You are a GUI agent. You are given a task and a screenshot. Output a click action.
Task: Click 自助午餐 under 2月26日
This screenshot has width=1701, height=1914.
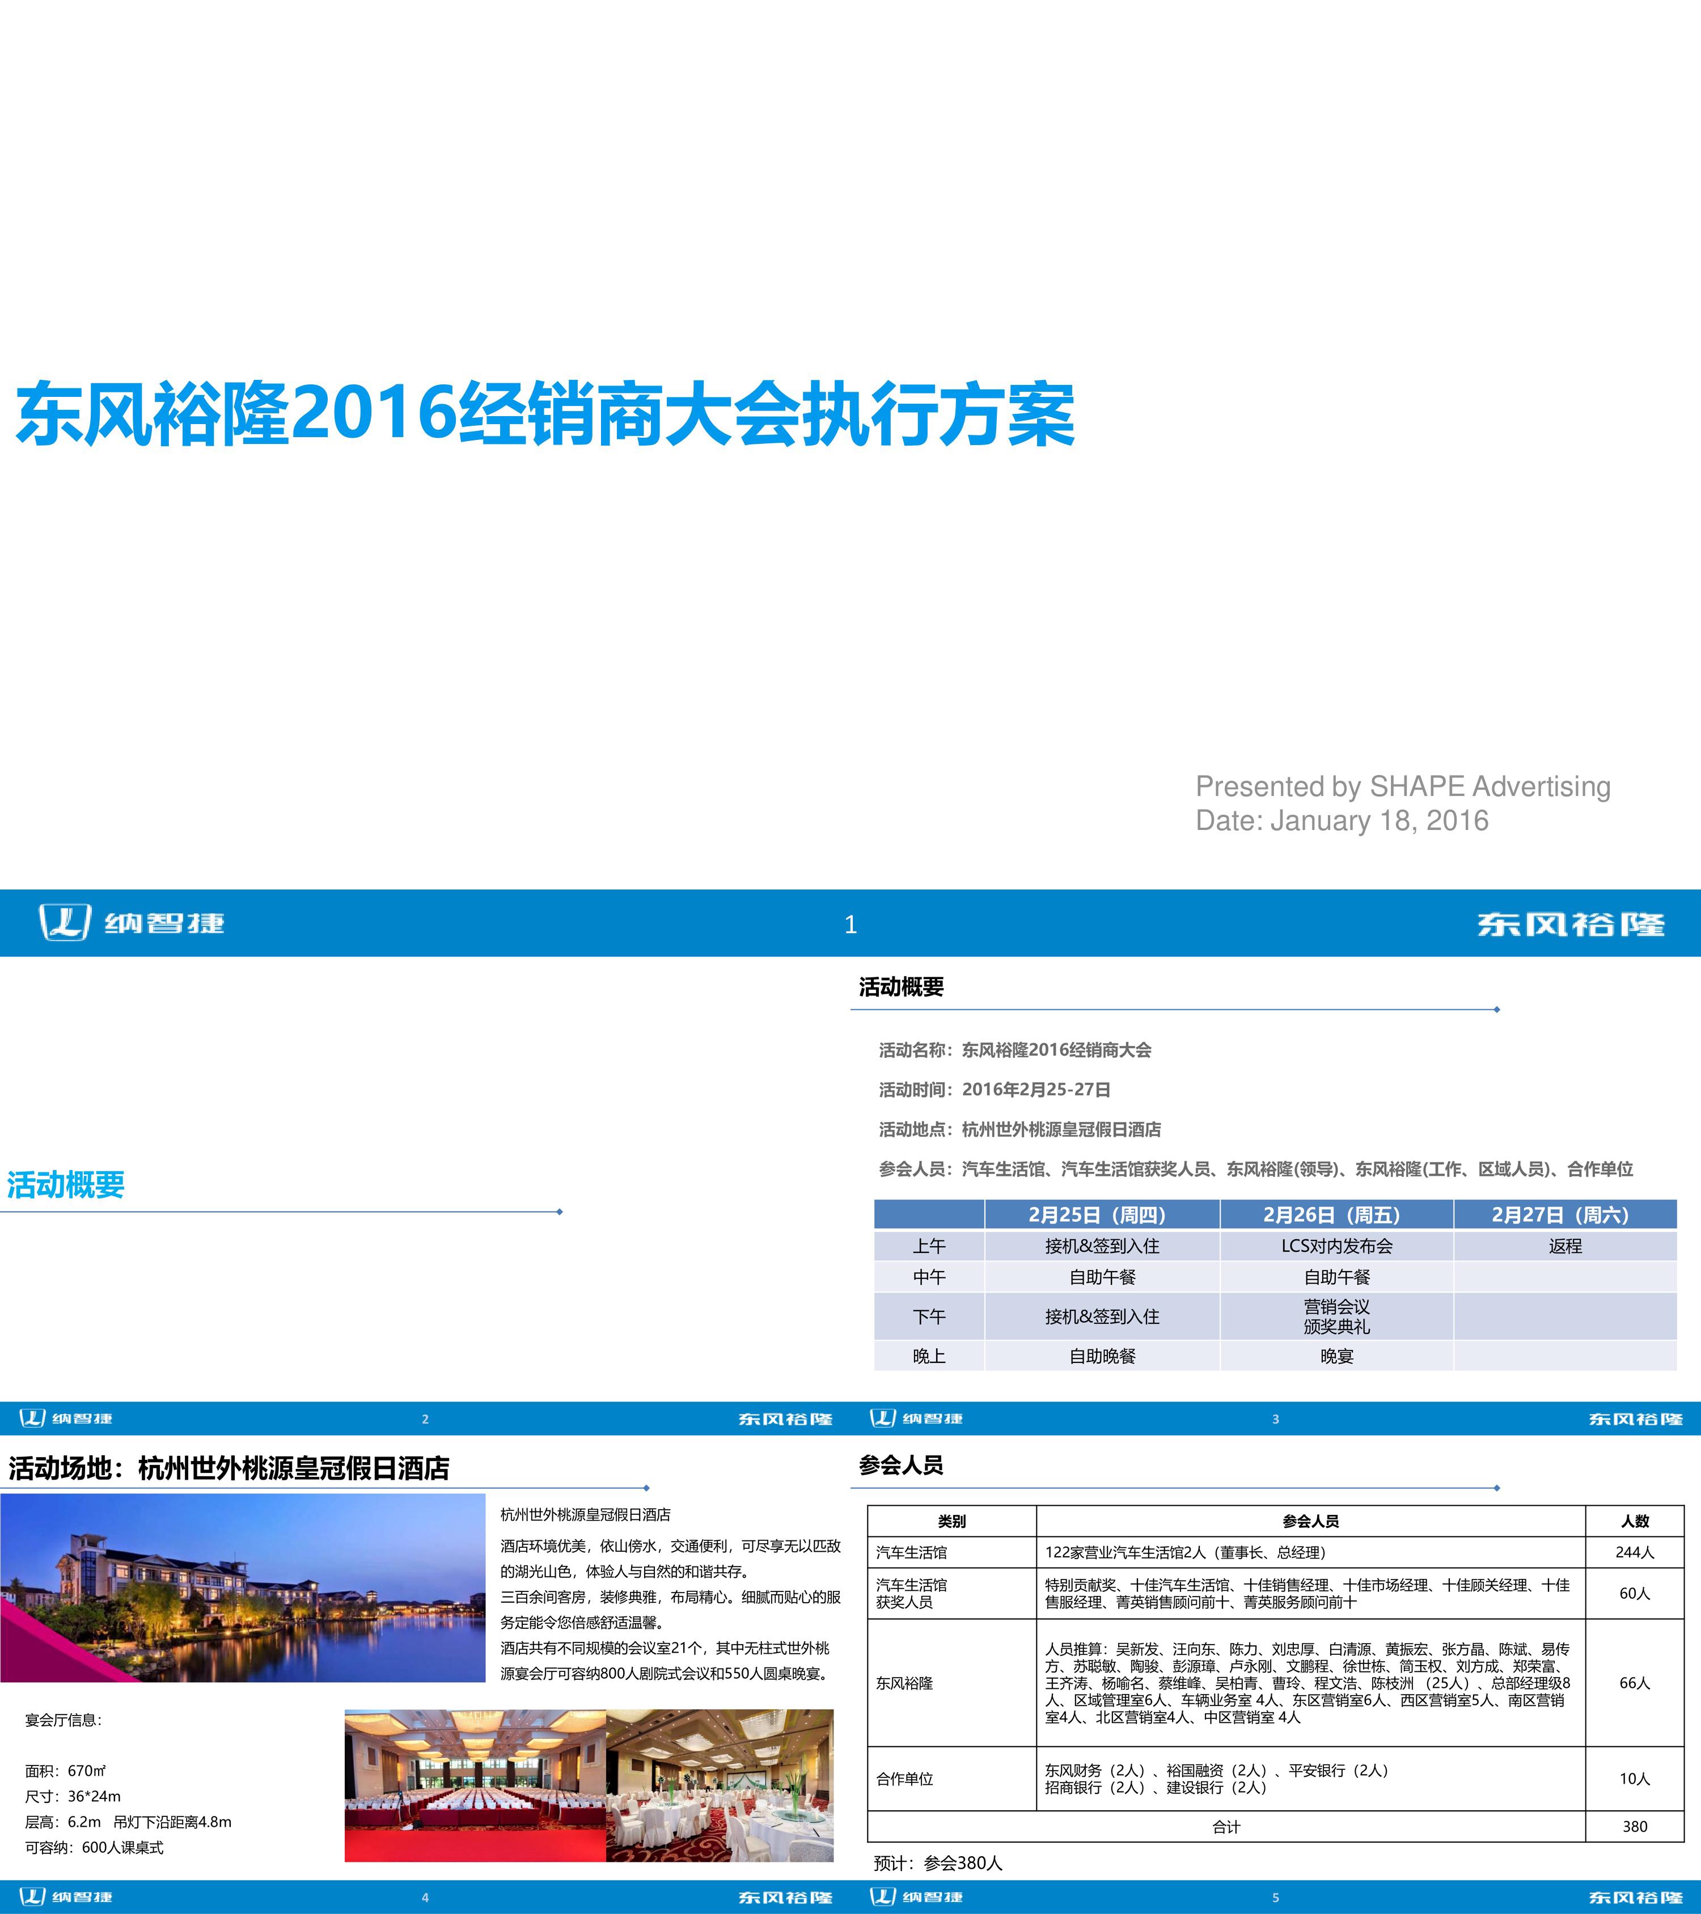tap(1336, 1276)
